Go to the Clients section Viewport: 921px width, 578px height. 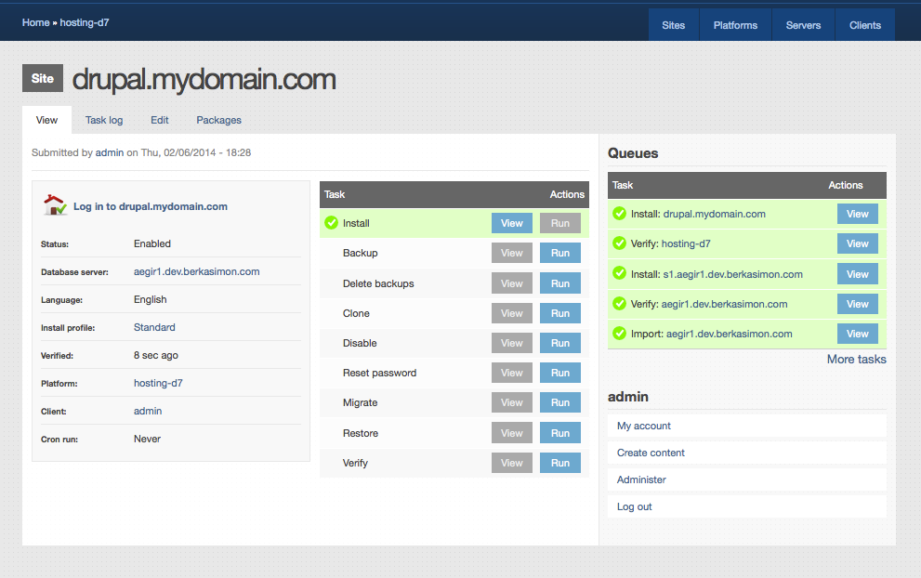pyautogui.click(x=864, y=25)
